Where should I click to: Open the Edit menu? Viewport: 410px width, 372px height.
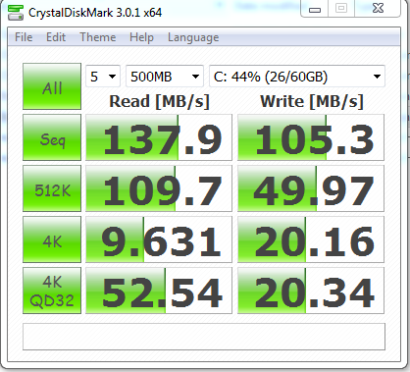56,37
